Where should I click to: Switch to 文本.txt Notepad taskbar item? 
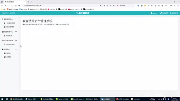[31, 99]
